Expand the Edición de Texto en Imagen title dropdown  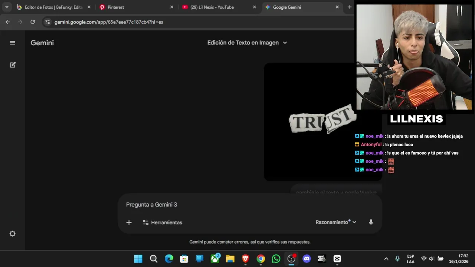click(x=247, y=43)
